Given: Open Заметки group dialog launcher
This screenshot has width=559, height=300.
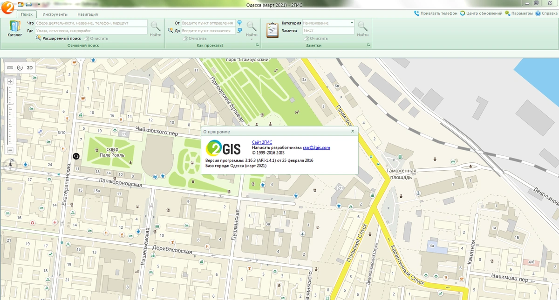Looking at the screenshot, I should click(368, 45).
